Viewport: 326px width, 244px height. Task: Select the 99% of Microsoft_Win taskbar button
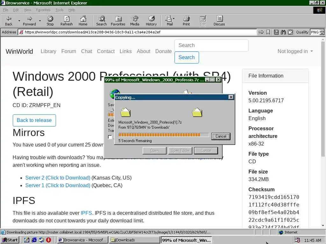coord(187,240)
